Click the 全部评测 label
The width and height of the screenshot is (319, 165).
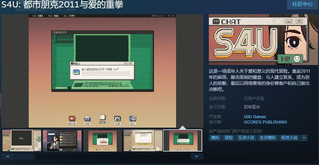tap(217, 99)
